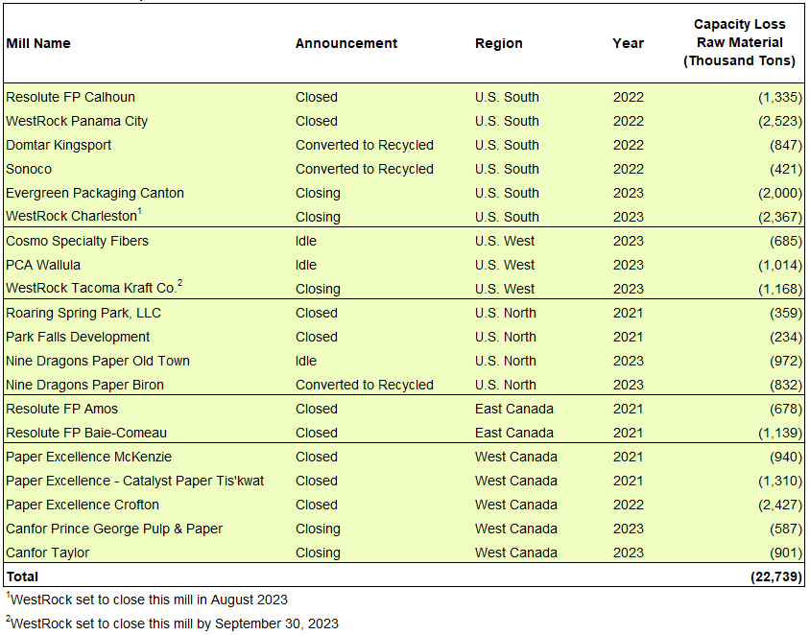Select the Total row label
The width and height of the screenshot is (810, 635).
coord(22,576)
